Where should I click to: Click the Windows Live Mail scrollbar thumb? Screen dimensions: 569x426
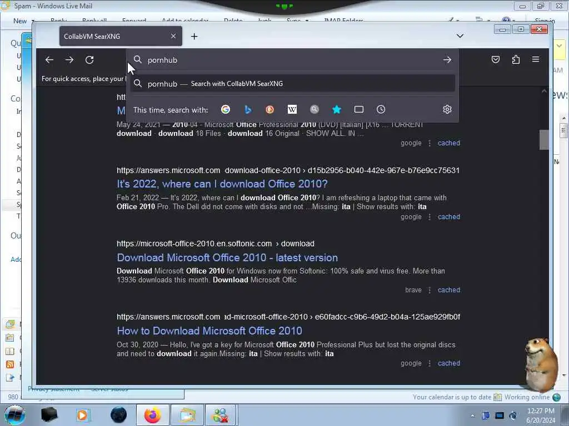tap(563, 130)
